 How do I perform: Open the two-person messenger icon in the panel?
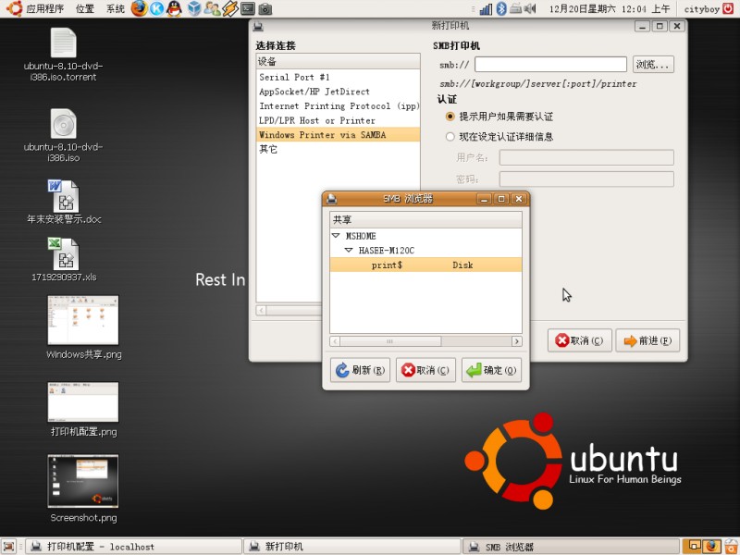pos(213,8)
